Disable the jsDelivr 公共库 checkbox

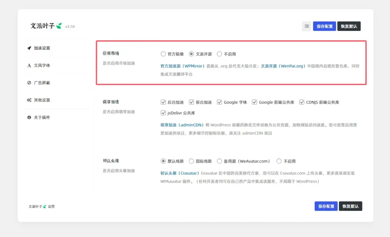coord(163,113)
